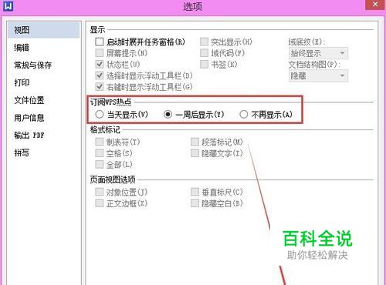Check 隐藏空白 checkbox
This screenshot has height=285, width=386.
pyautogui.click(x=195, y=203)
